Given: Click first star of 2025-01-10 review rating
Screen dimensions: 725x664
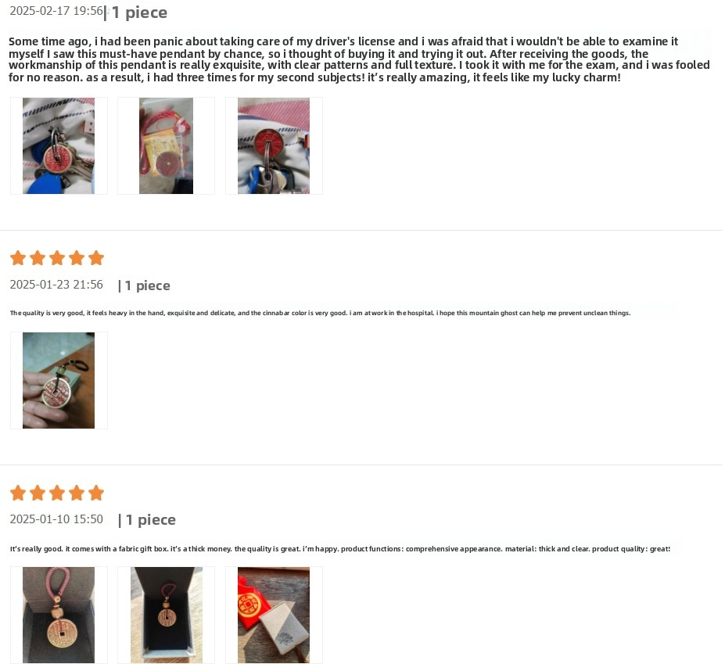Looking at the screenshot, I should [x=18, y=493].
